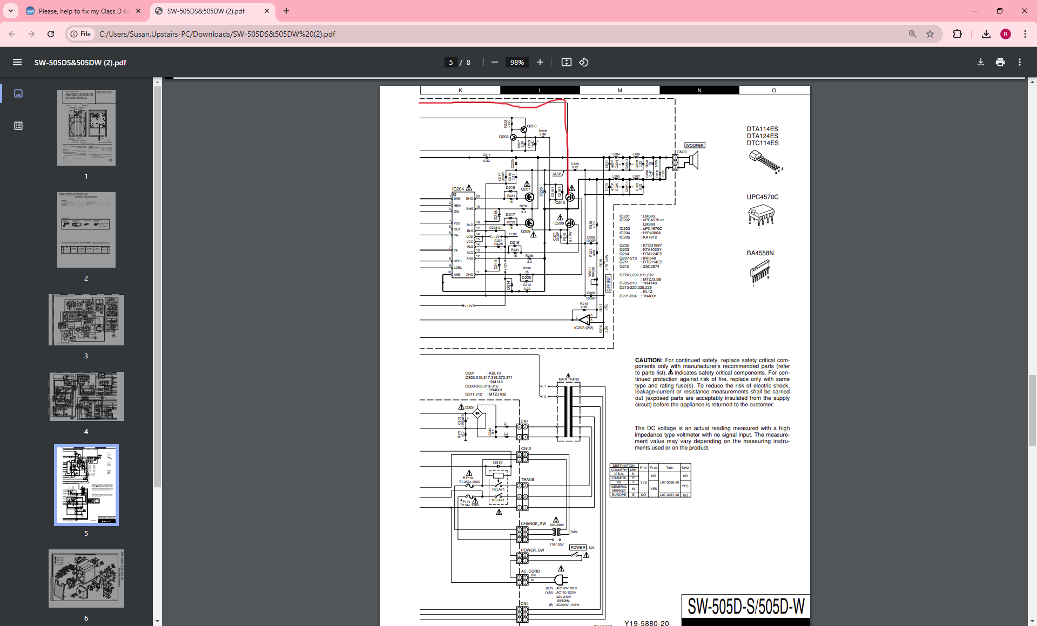Close the 'Please, help to fix my Class D' tab

click(x=138, y=11)
